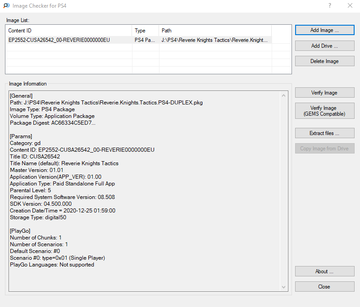Viewport: 360px width, 307px height.
Task: Click the [Params] section heading
Action: click(x=21, y=136)
